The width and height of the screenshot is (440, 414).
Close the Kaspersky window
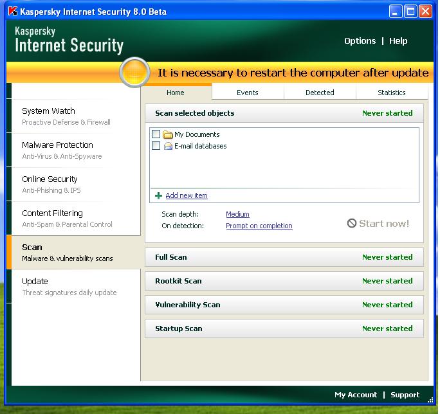[425, 12]
